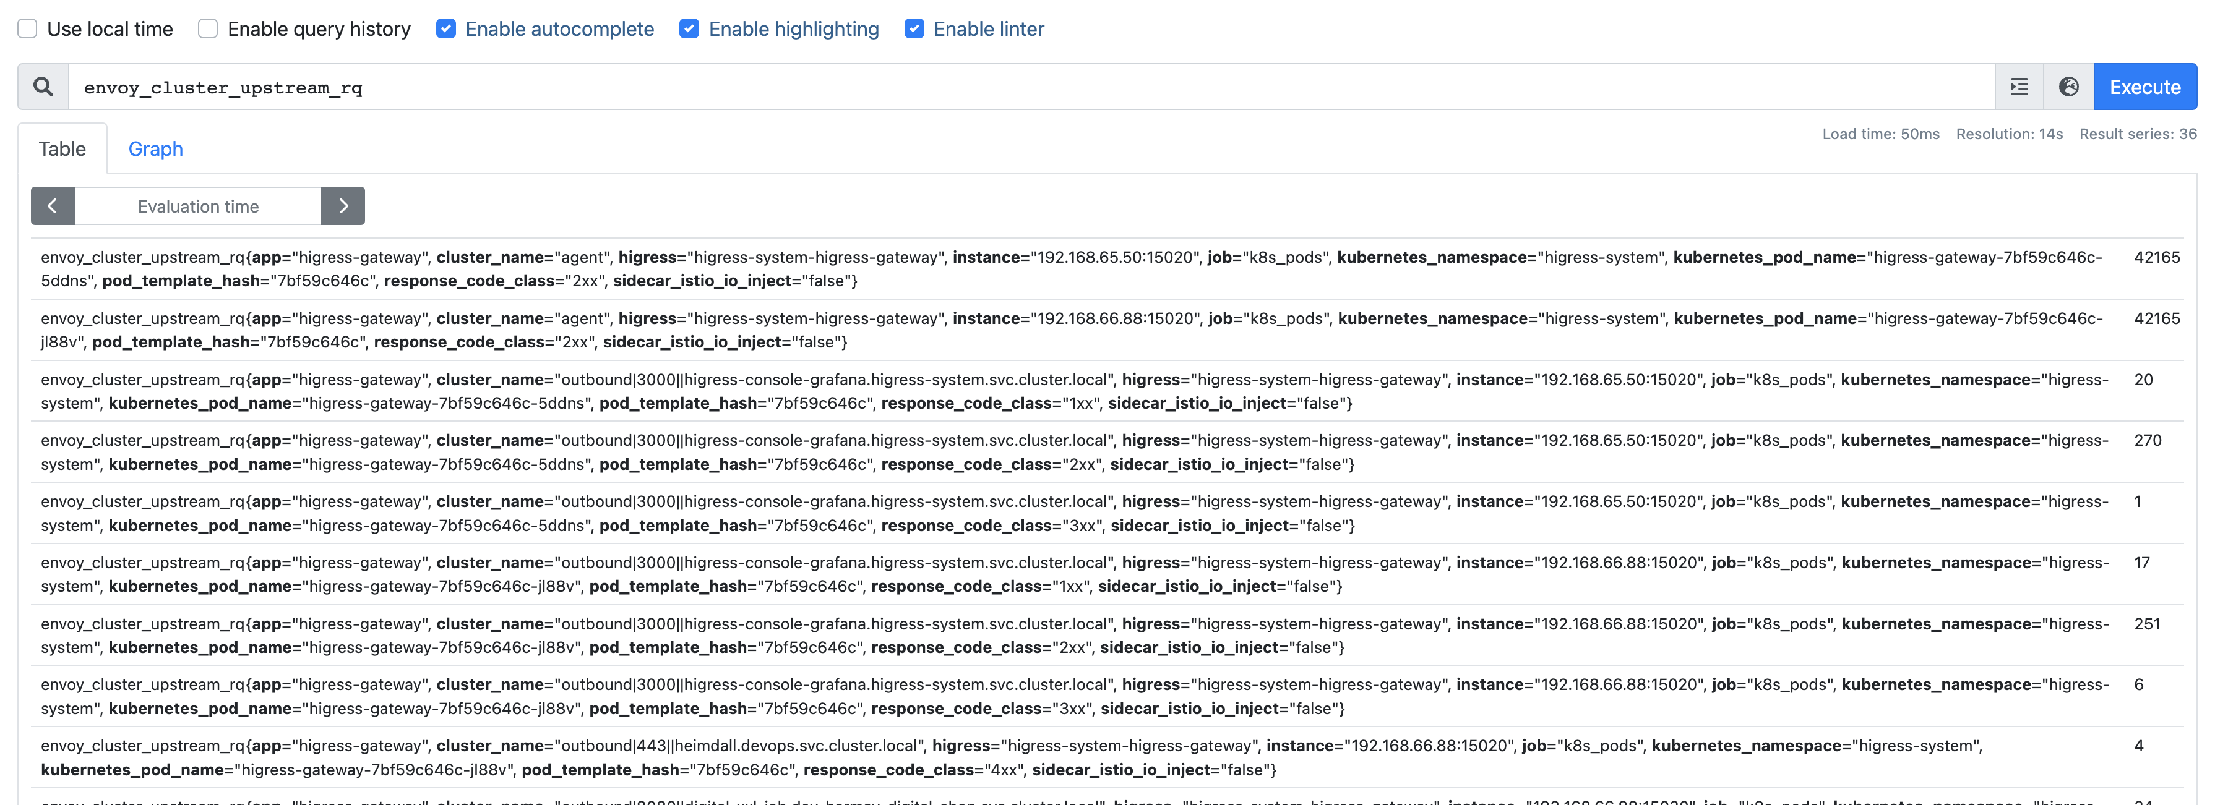Click the magnifier icon in the query bar

pyautogui.click(x=42, y=87)
